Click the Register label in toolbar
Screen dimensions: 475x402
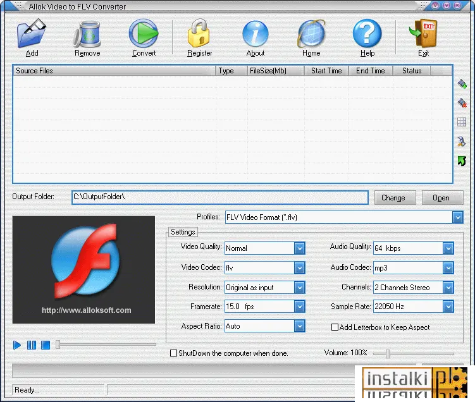(199, 53)
